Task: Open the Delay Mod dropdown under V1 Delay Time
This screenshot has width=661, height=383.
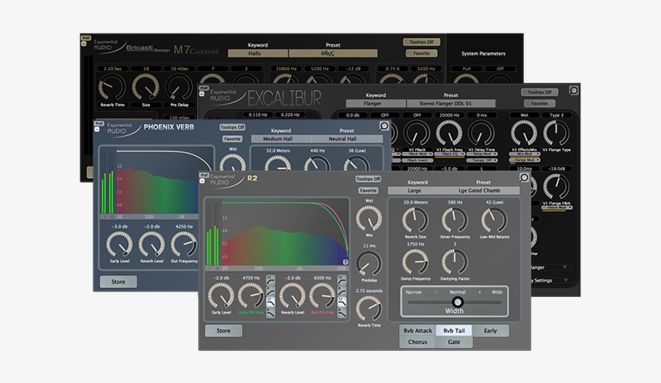Action: 482,154
